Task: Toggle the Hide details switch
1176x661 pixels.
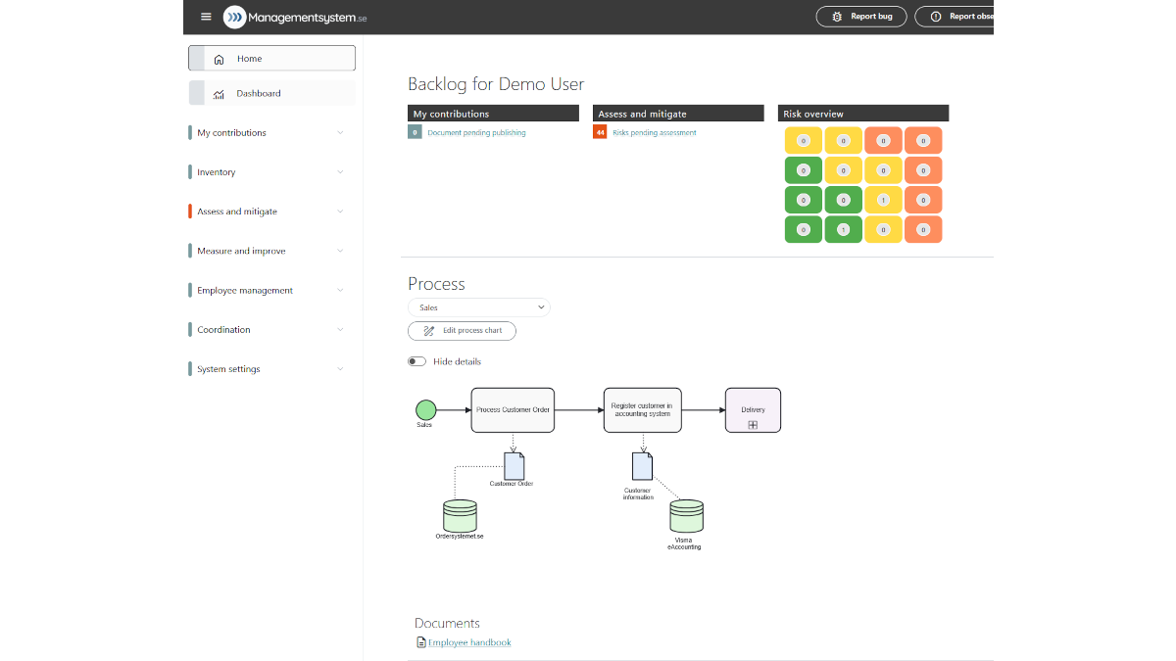Action: (417, 361)
